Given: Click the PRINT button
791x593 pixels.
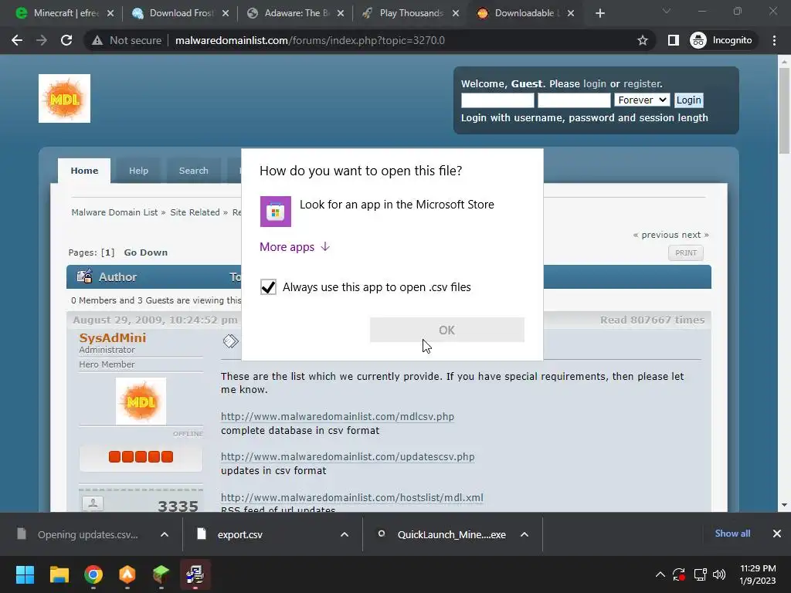Looking at the screenshot, I should (686, 253).
